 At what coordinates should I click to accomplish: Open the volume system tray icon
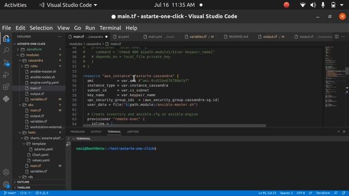click(x=313, y=5)
